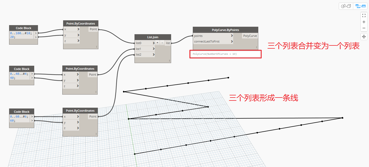The width and height of the screenshot is (369, 167).
Task: Click Point output of top Point.ByCoordinates
Action: click(93, 29)
